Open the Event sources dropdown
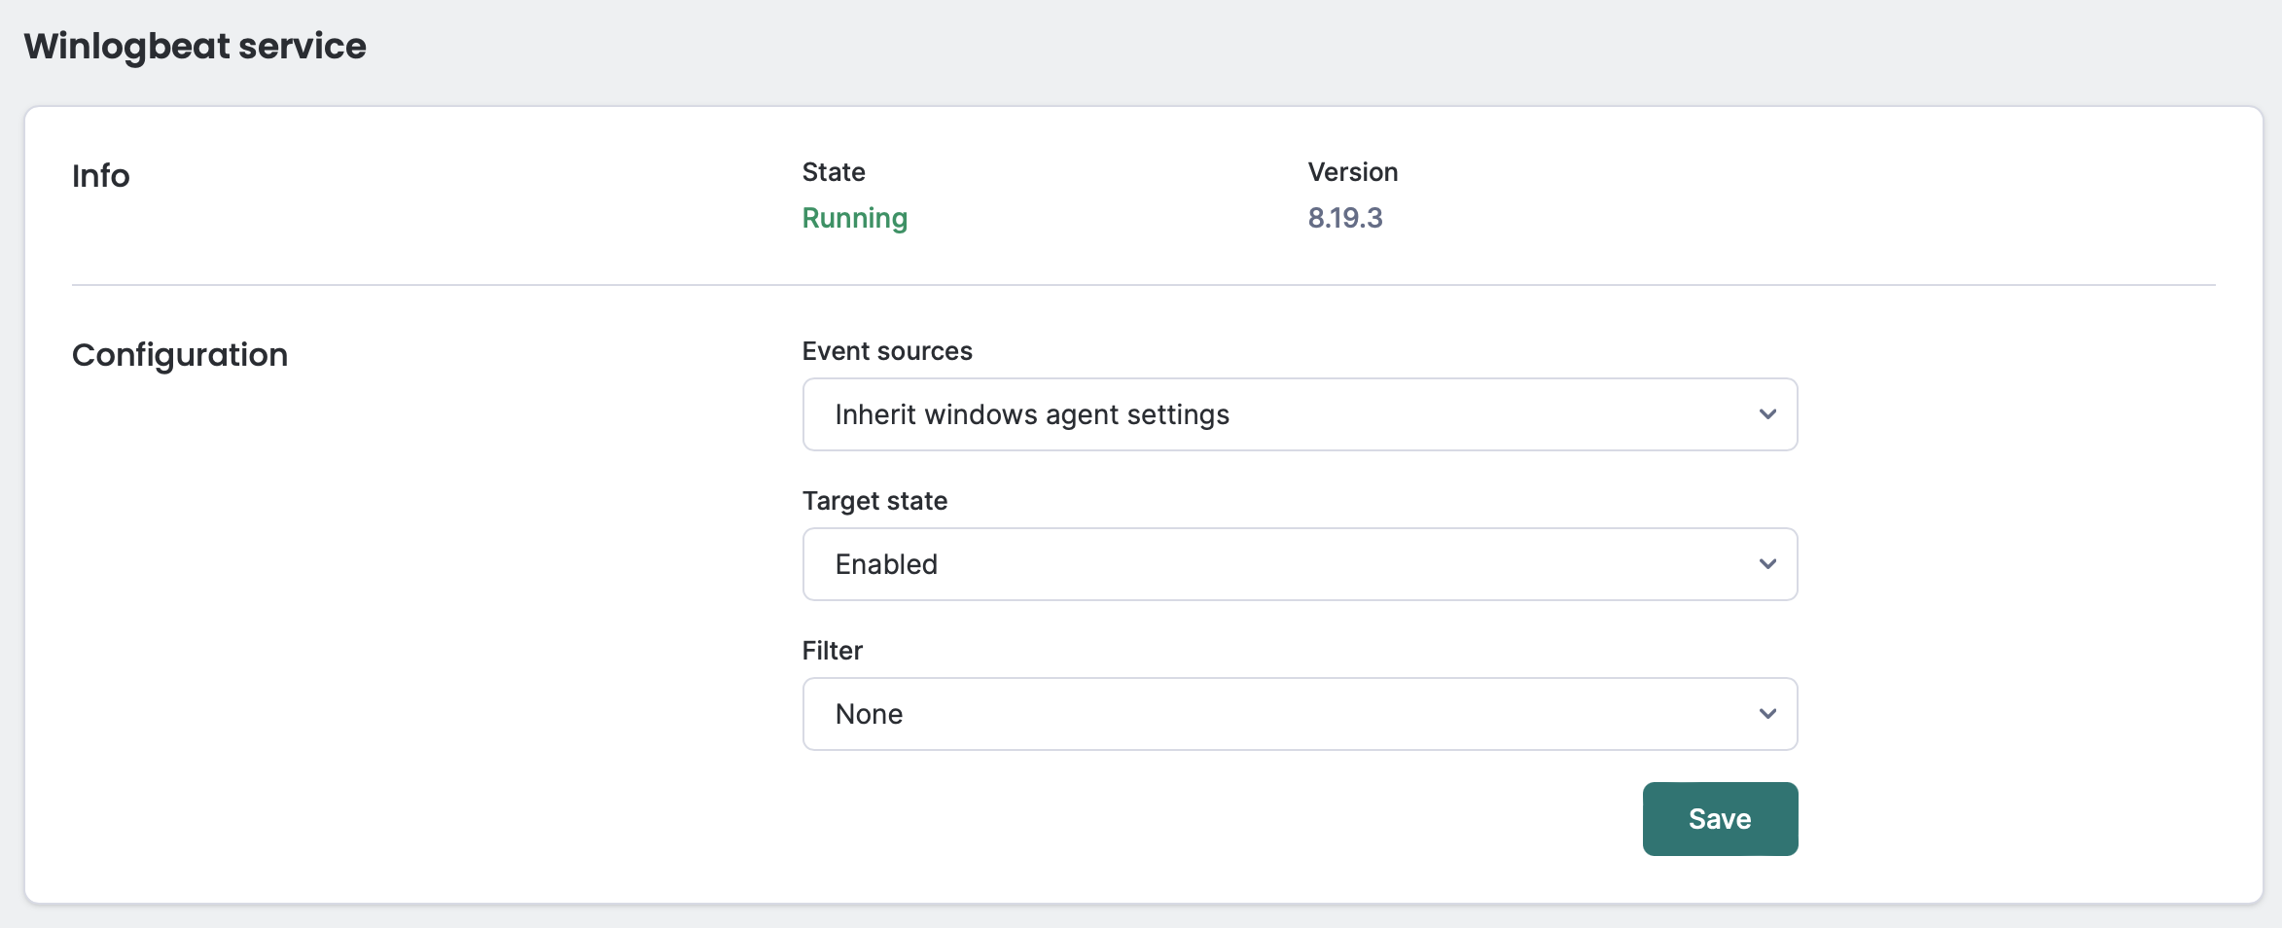The width and height of the screenshot is (2282, 928). pyautogui.click(x=1299, y=413)
